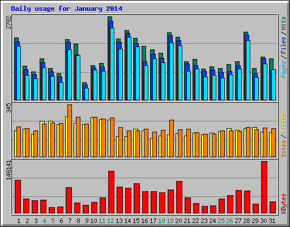Viewport: 290px width, 227px height.
Task: Select the cyan Pages bar for day 9
Action: coord(87,94)
